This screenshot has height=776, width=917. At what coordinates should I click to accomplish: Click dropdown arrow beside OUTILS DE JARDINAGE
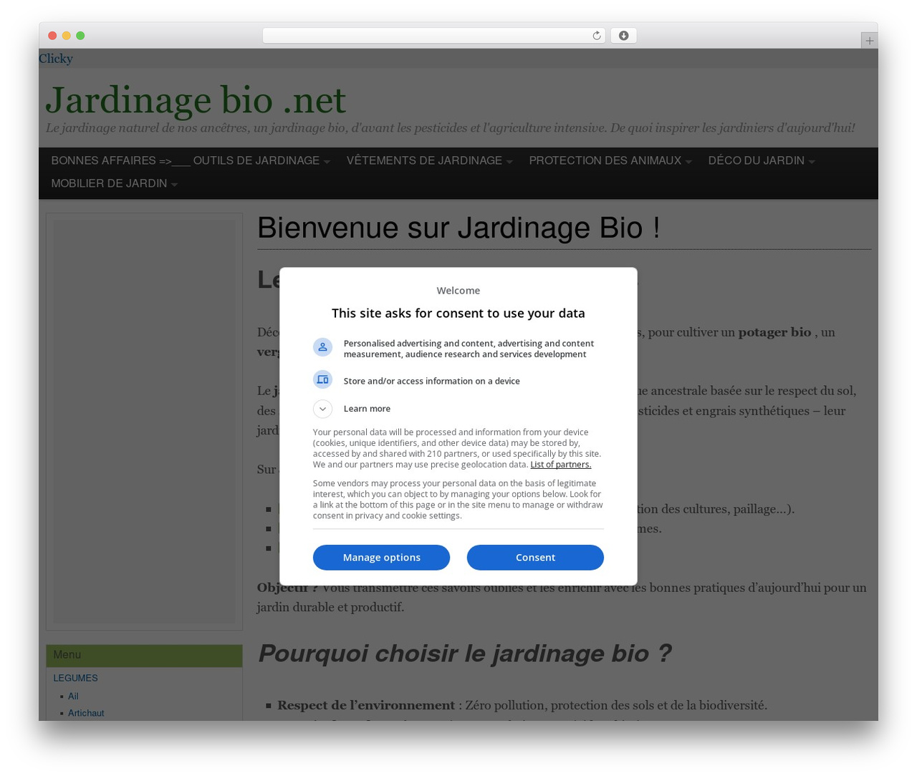point(327,162)
